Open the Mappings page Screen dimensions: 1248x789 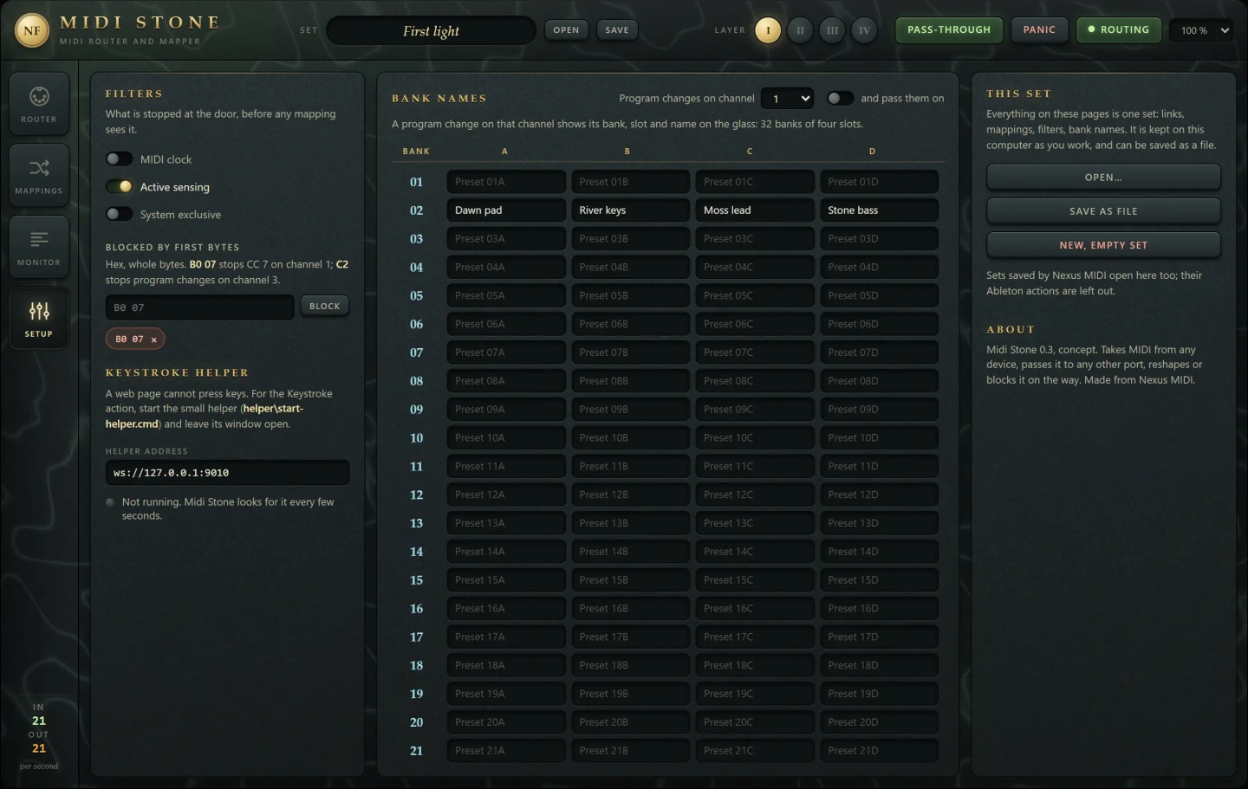[x=39, y=175]
